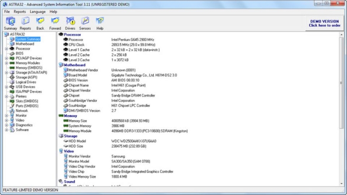The image size is (347, 195).
Task: Click the Help question-mark toolbar icon
Action: (x=100, y=23)
